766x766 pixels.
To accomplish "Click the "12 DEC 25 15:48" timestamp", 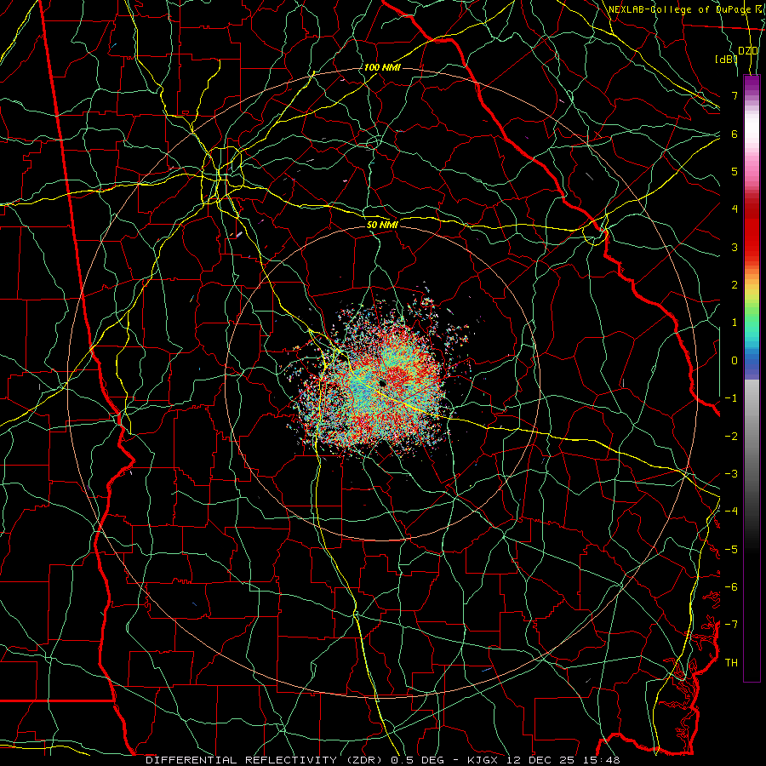I will click(x=562, y=760).
